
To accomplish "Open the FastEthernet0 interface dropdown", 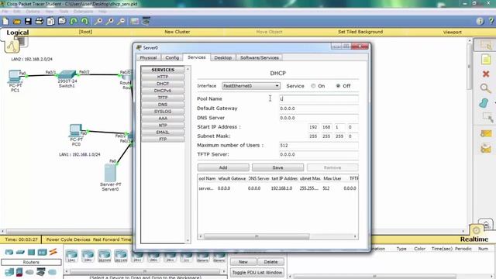I will [251, 86].
